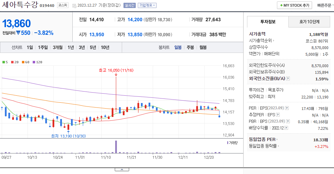Click the red 20-day moving average legend
This screenshot has width=334, height=174.
click(x=15, y=62)
